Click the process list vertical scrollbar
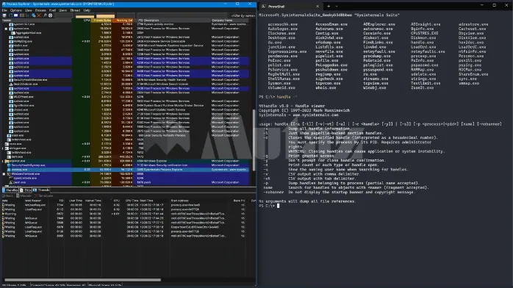This screenshot has height=288, width=513. pos(254,140)
